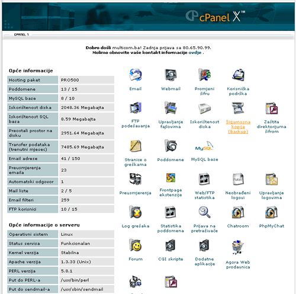This screenshot has width=296, height=294.
Task: Click the MySQL baze logo icon
Action: pos(204,146)
